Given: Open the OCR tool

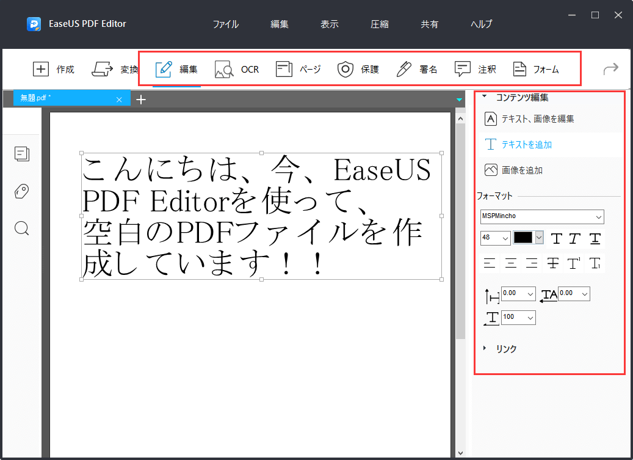Looking at the screenshot, I should 237,70.
